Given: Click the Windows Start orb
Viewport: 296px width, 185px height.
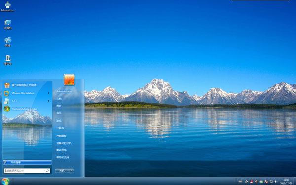Looking at the screenshot, I should 5,181.
